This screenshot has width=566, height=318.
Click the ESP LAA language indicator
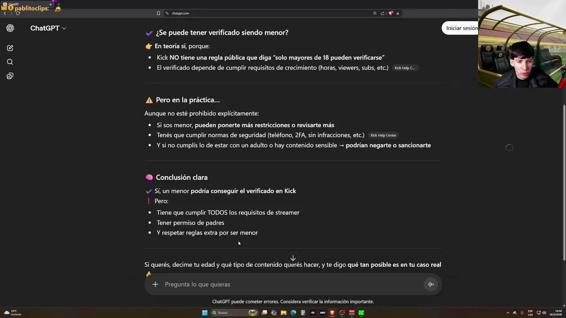[x=530, y=313]
